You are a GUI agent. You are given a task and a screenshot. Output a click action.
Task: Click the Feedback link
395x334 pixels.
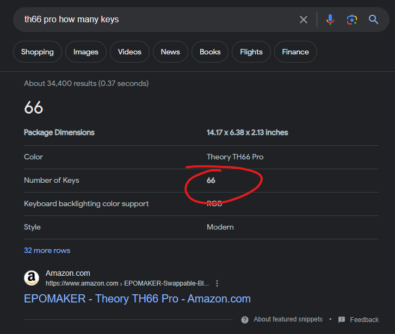click(365, 320)
